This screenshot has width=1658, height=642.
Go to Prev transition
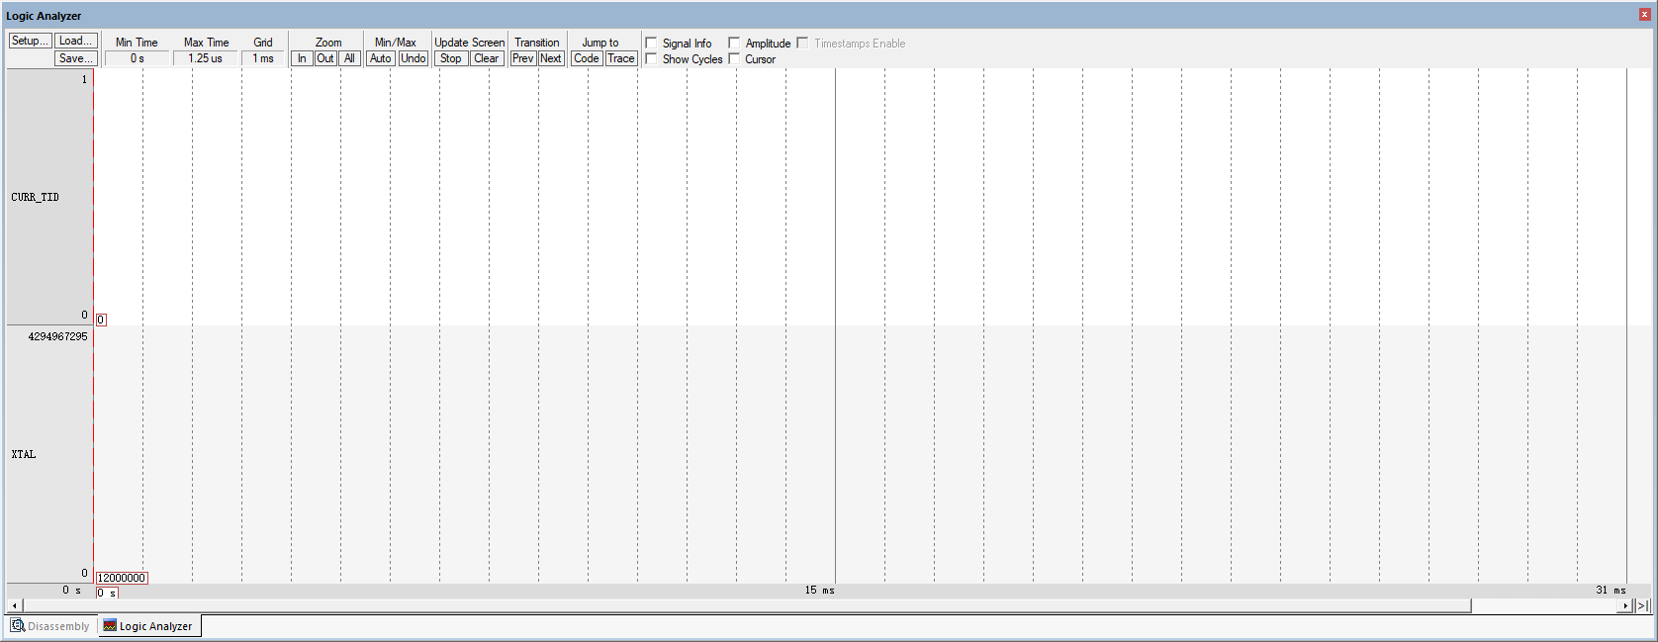pos(523,58)
